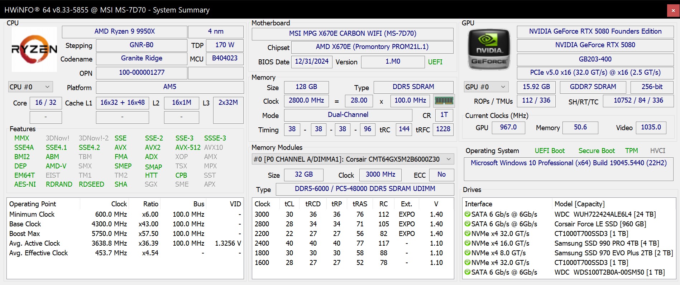Click the AMD Ryzen logo image
Viewport: 680px width, 285px height.
pos(34,49)
